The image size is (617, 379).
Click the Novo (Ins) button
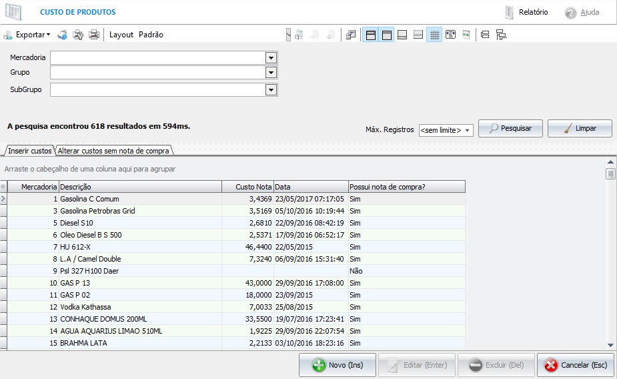[x=338, y=365]
